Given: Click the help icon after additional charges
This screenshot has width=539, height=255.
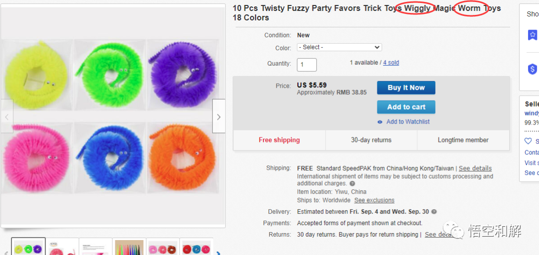Looking at the screenshot, I should point(352,184).
